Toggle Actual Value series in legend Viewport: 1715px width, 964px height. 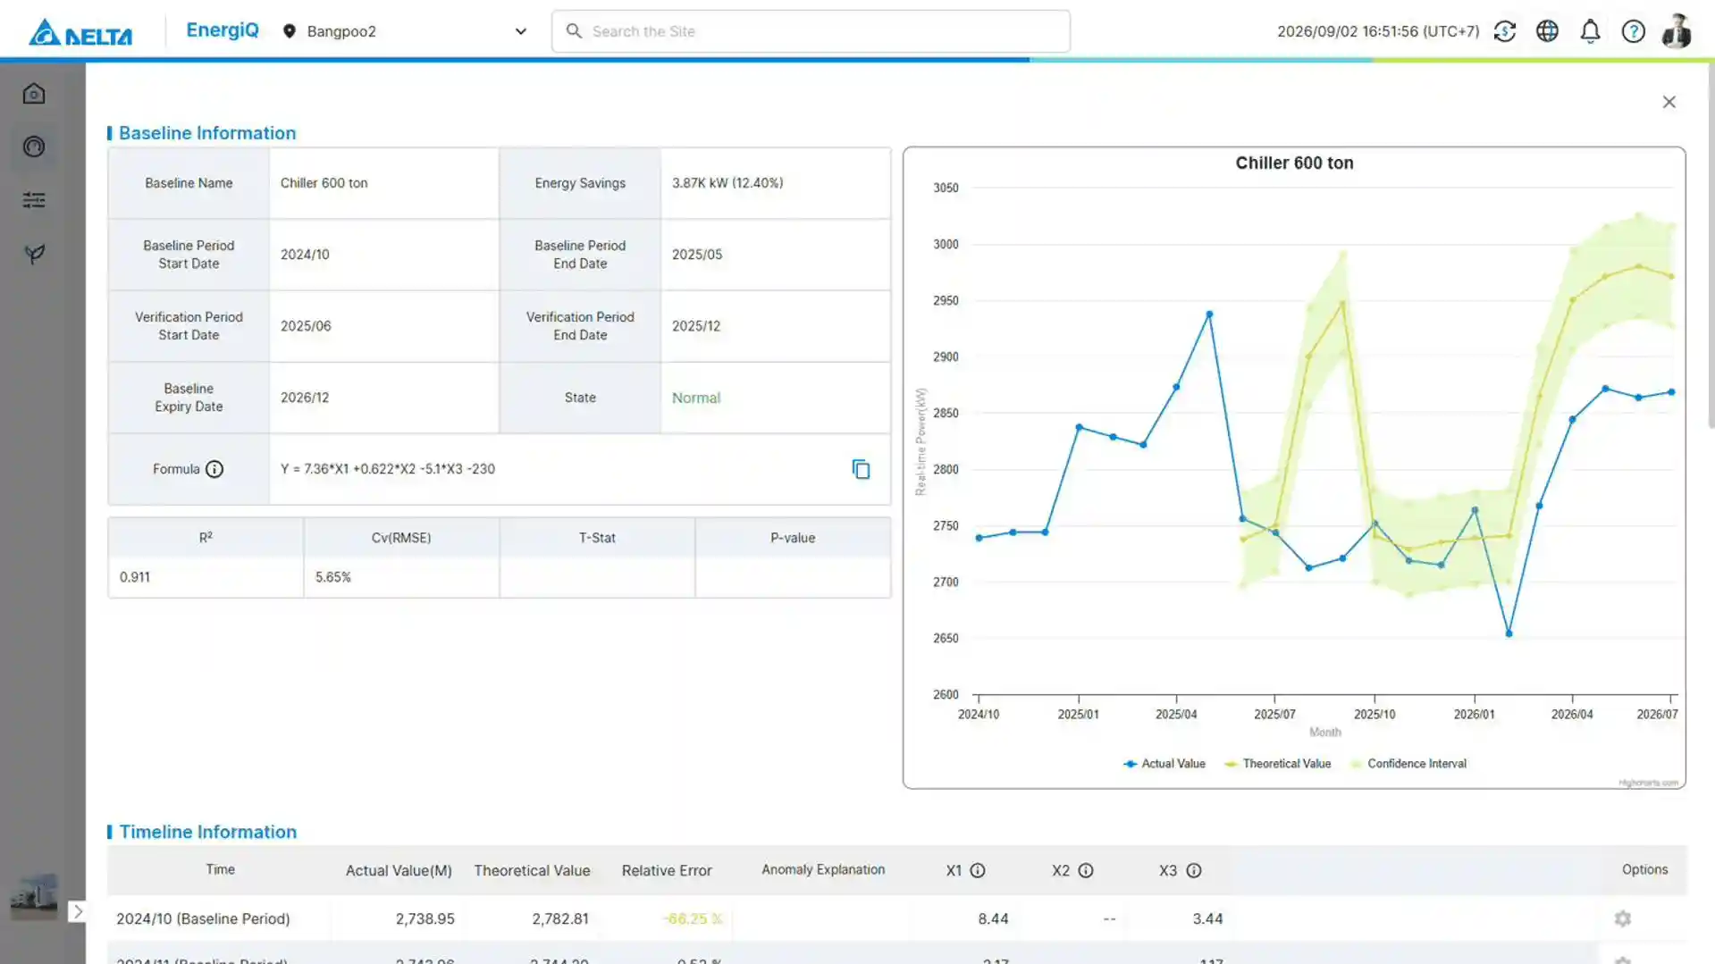[1164, 764]
